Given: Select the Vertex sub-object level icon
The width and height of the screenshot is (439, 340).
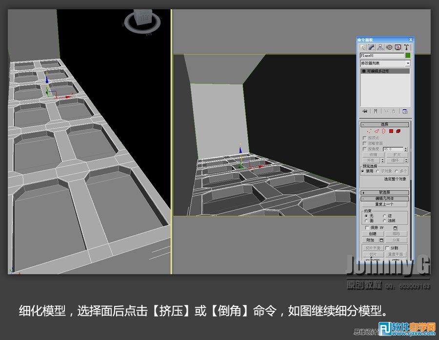Looking at the screenshot, I should [369, 131].
